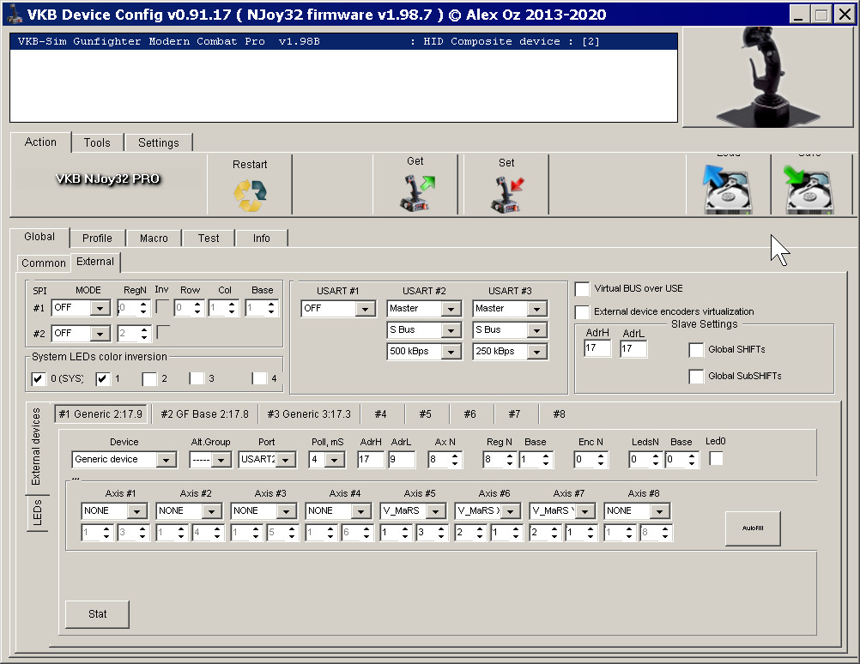Open SPI #2 MODE dropdown
Screen dimensions: 860x664
100,334
